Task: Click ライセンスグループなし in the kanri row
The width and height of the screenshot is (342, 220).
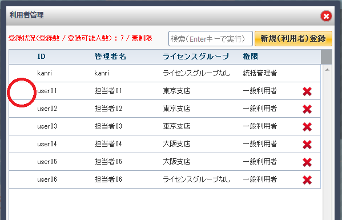Action: click(196, 73)
